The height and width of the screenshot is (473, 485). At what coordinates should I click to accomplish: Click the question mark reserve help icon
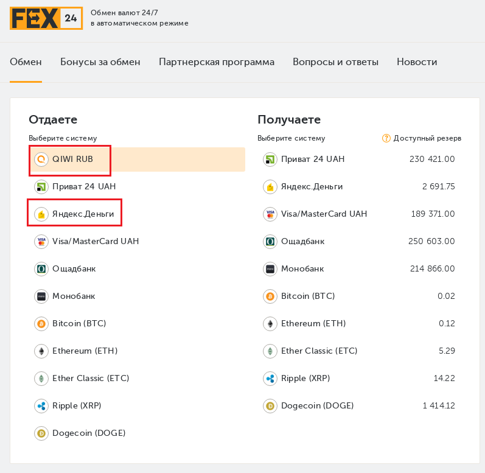point(386,138)
